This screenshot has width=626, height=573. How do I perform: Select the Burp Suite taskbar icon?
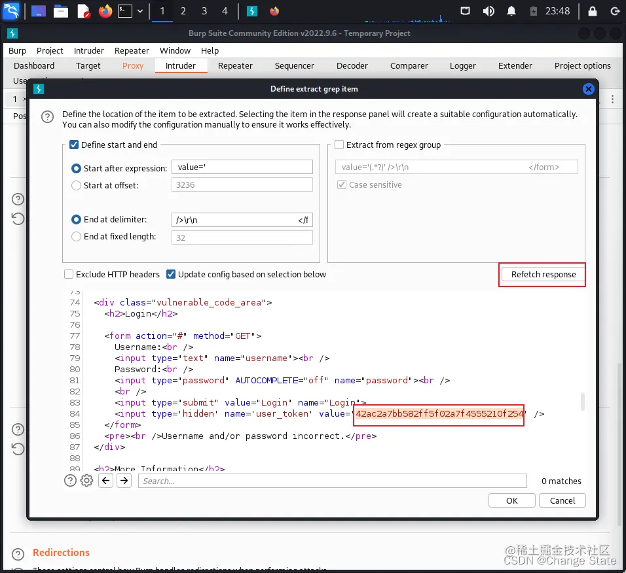coord(252,11)
